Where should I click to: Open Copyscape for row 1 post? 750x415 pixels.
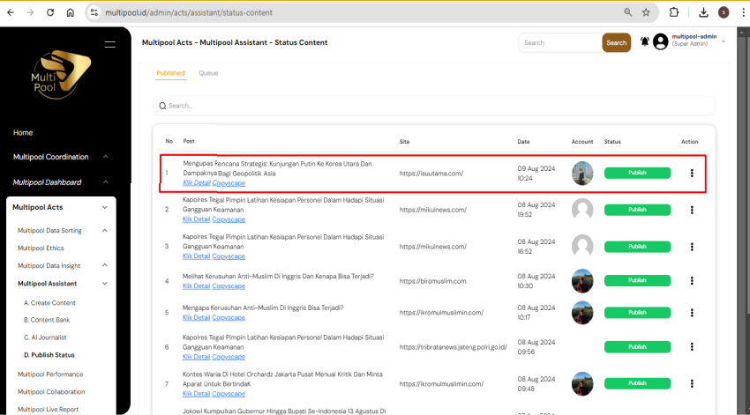click(x=229, y=183)
